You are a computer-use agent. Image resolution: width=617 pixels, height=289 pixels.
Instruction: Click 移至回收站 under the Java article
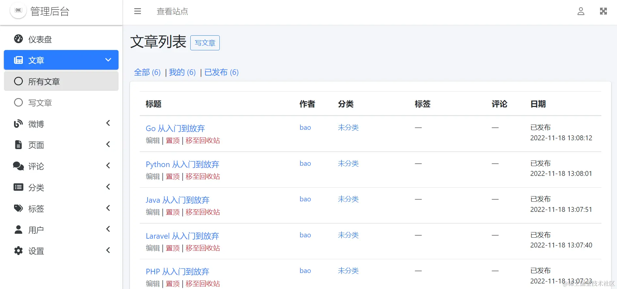click(203, 212)
